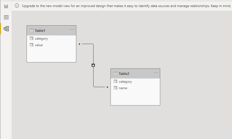Image resolution: width=232 pixels, height=139 pixels.
Task: Select the Table2 header
Action: (x=135, y=73)
